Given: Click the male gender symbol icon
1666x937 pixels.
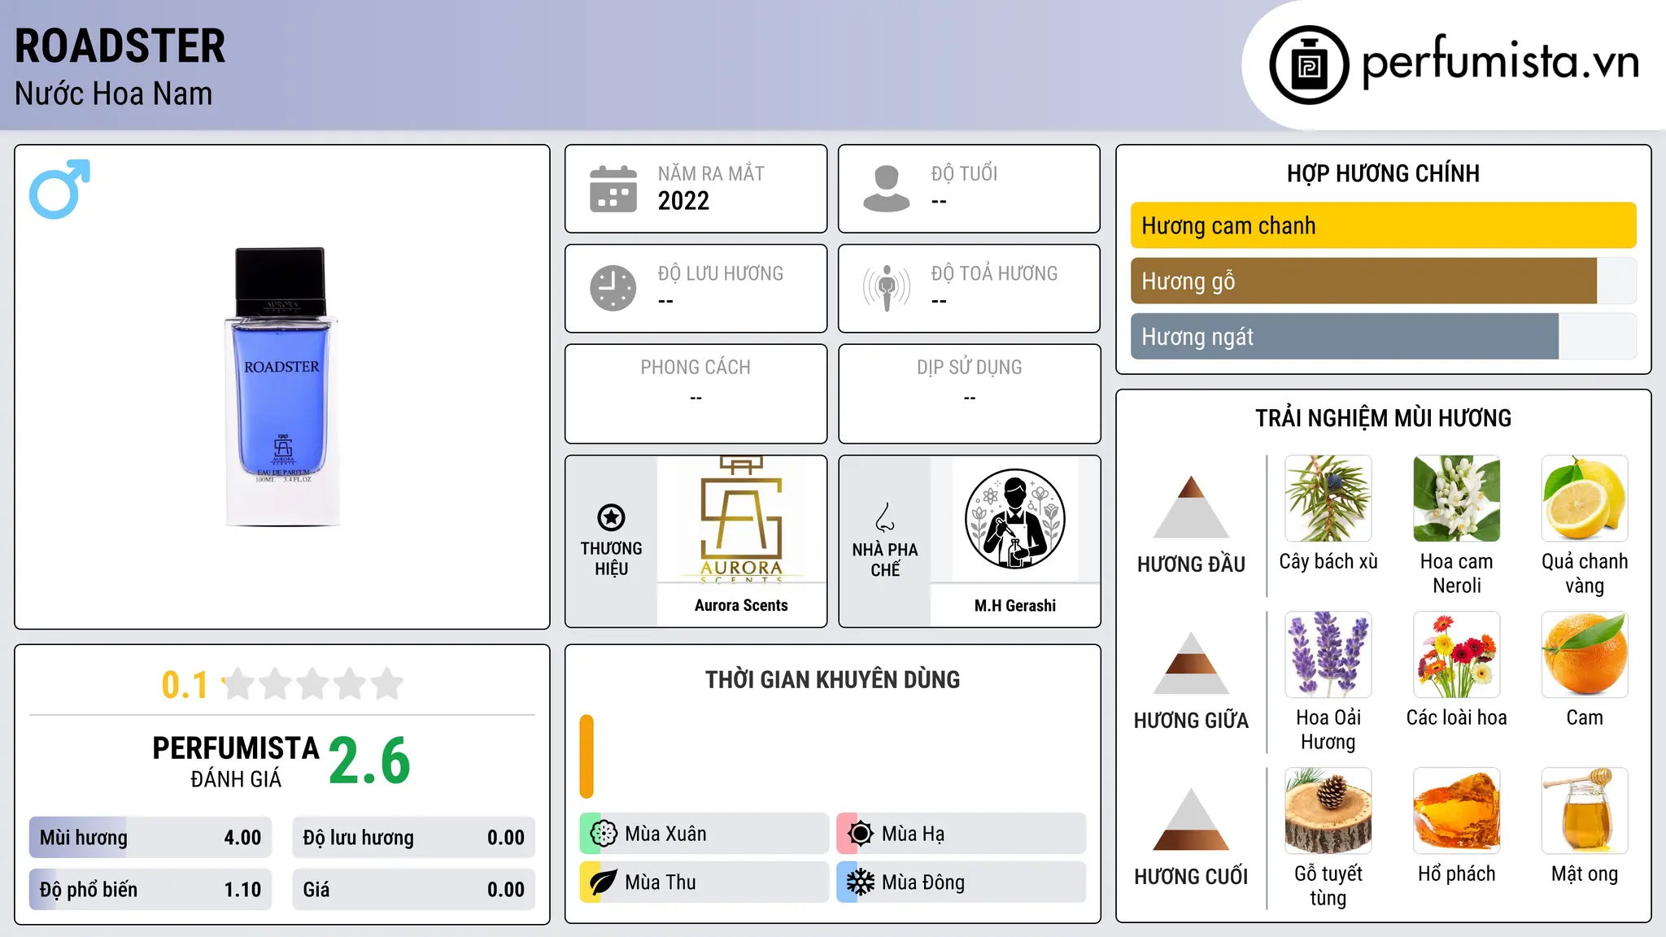Looking at the screenshot, I should pyautogui.click(x=59, y=189).
